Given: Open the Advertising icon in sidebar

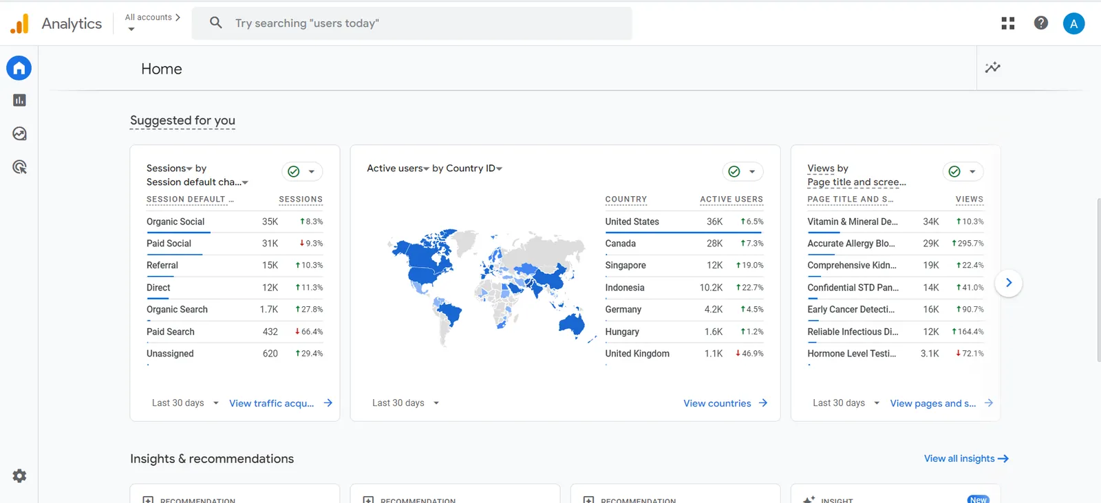Looking at the screenshot, I should 19,167.
